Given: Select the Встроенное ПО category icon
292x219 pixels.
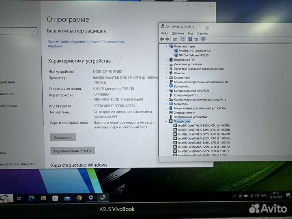Looking at the screenshot, I should tap(171, 60).
